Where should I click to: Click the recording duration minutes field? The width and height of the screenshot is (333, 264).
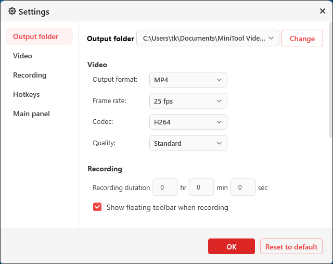pos(201,187)
